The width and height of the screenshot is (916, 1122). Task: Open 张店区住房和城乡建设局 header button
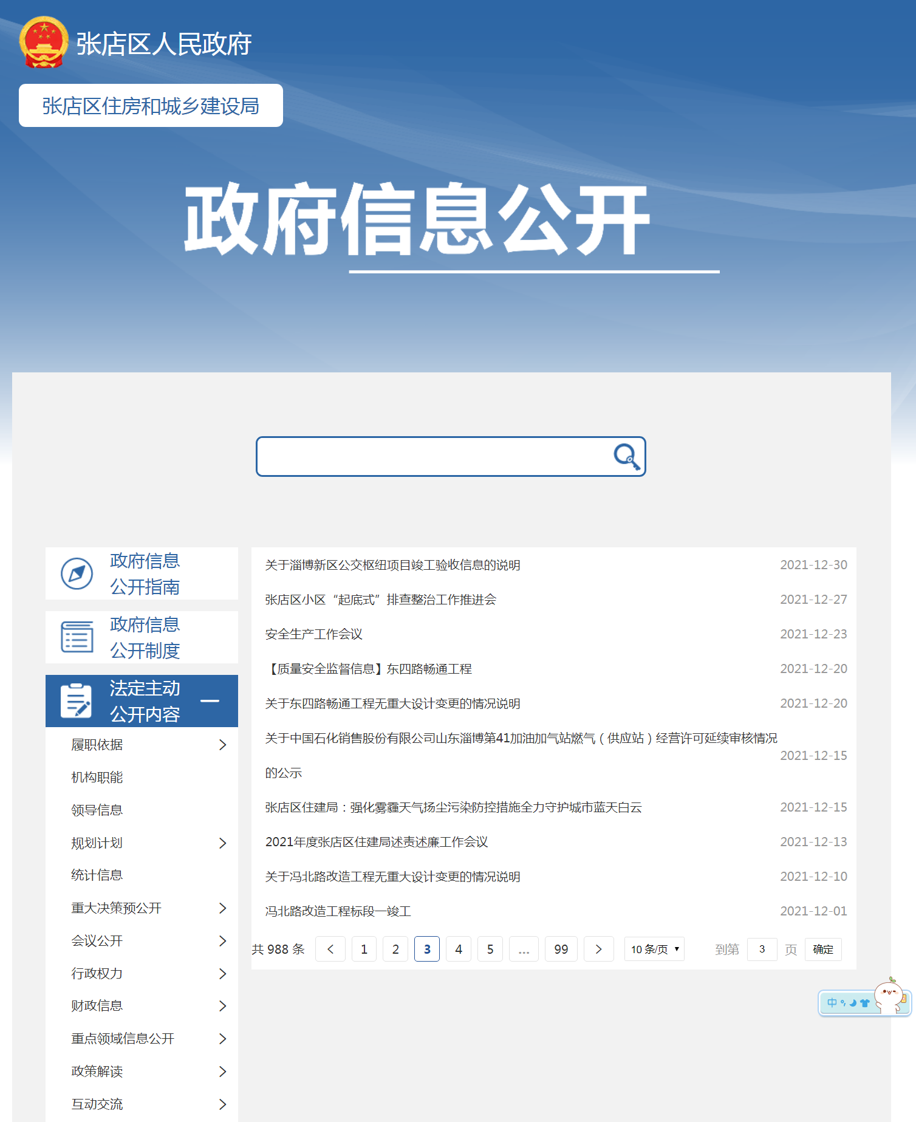(151, 106)
